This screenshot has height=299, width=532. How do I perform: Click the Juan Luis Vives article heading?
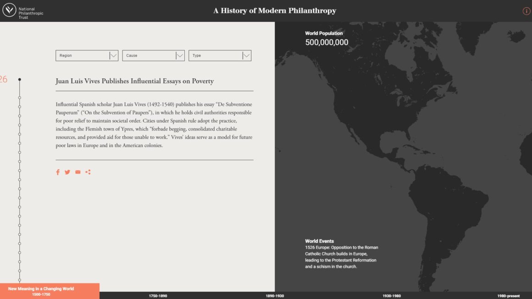click(x=134, y=81)
